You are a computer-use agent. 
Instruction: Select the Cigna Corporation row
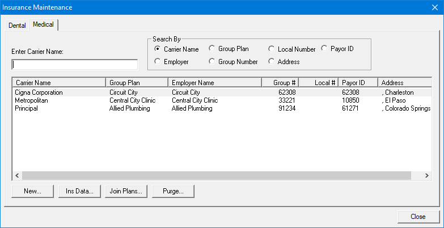coord(222,92)
